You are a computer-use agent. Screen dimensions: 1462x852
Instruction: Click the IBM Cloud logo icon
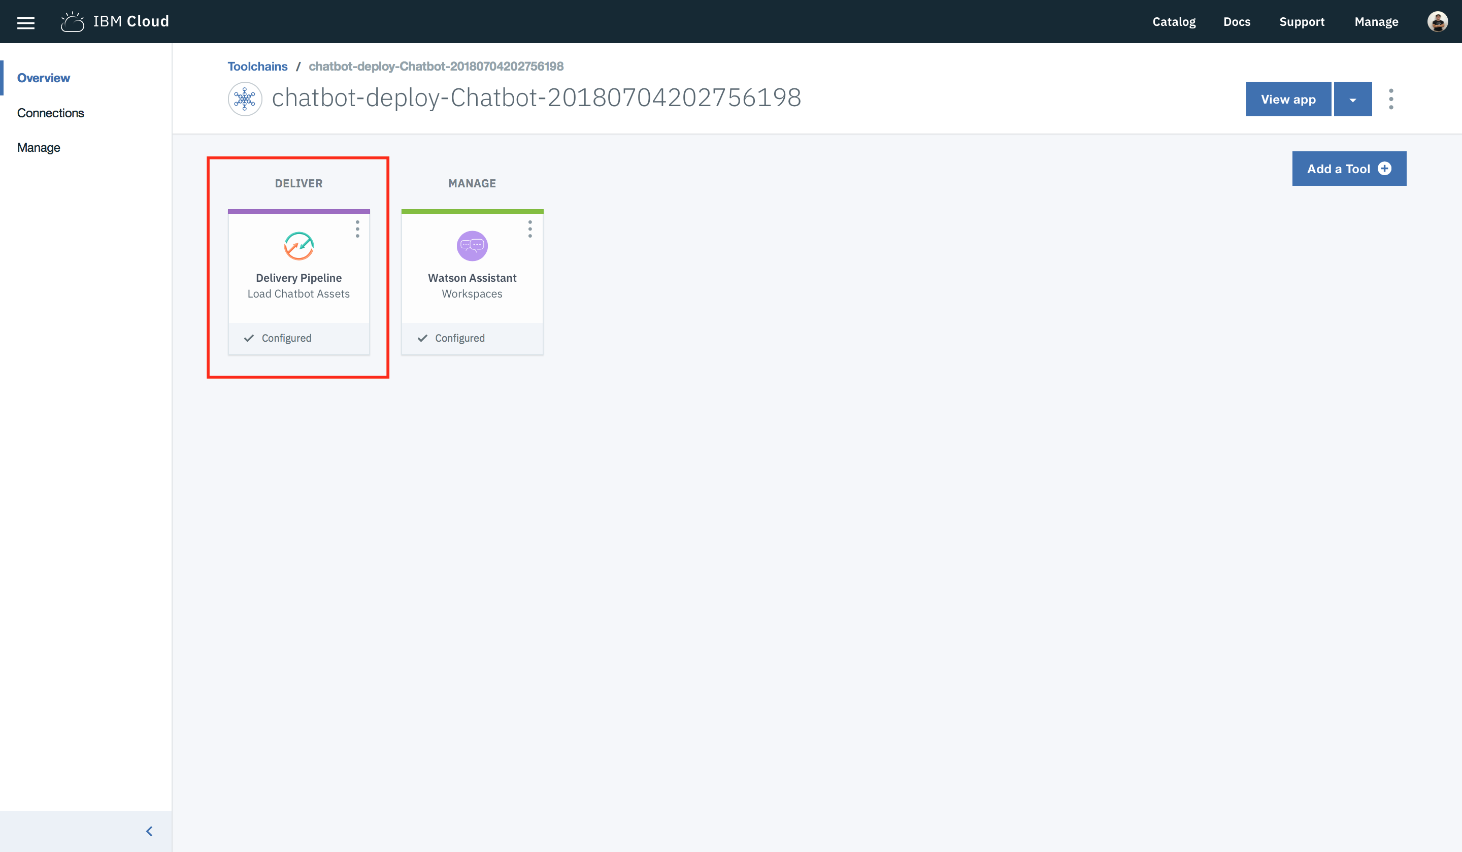73,22
